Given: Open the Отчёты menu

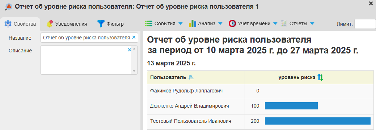Looking at the screenshot, I should click(297, 23).
